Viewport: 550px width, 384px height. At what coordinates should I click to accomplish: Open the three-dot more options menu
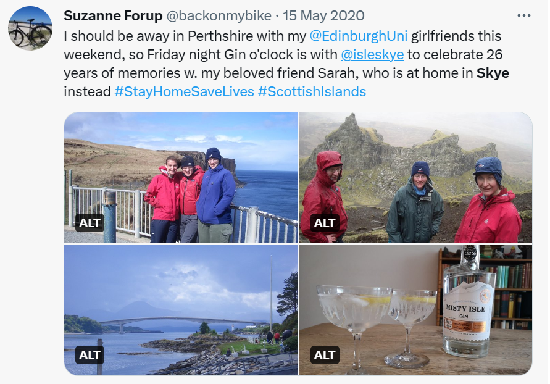pos(523,16)
